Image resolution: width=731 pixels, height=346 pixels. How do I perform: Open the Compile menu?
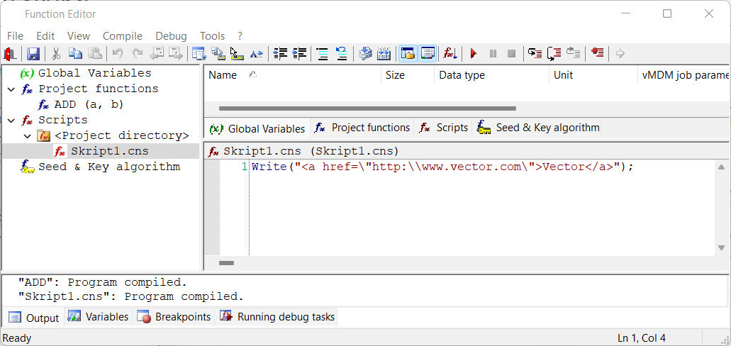(x=123, y=36)
